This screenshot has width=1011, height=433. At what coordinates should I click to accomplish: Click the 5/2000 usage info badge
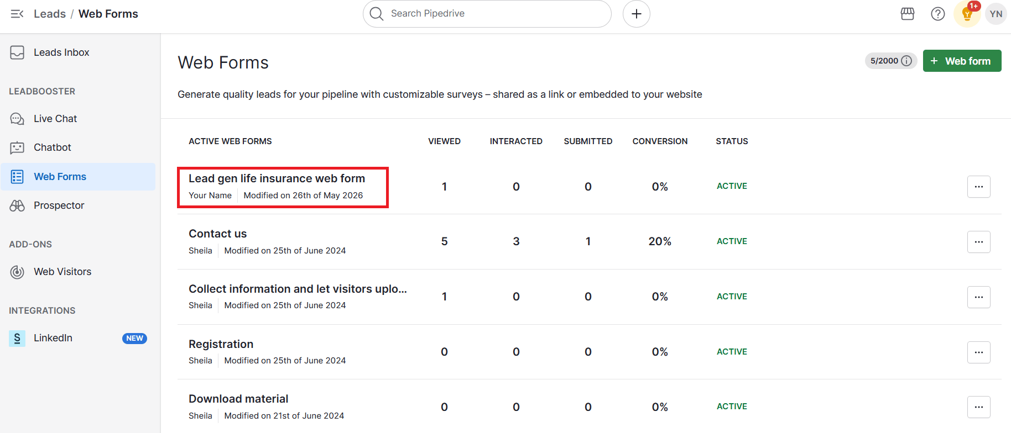(x=891, y=61)
